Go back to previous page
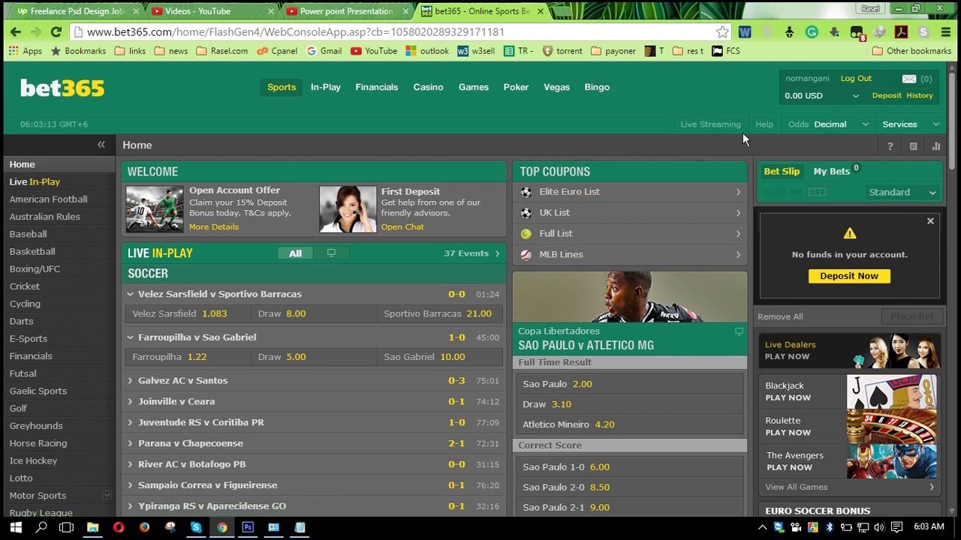The height and width of the screenshot is (540, 961). point(15,31)
